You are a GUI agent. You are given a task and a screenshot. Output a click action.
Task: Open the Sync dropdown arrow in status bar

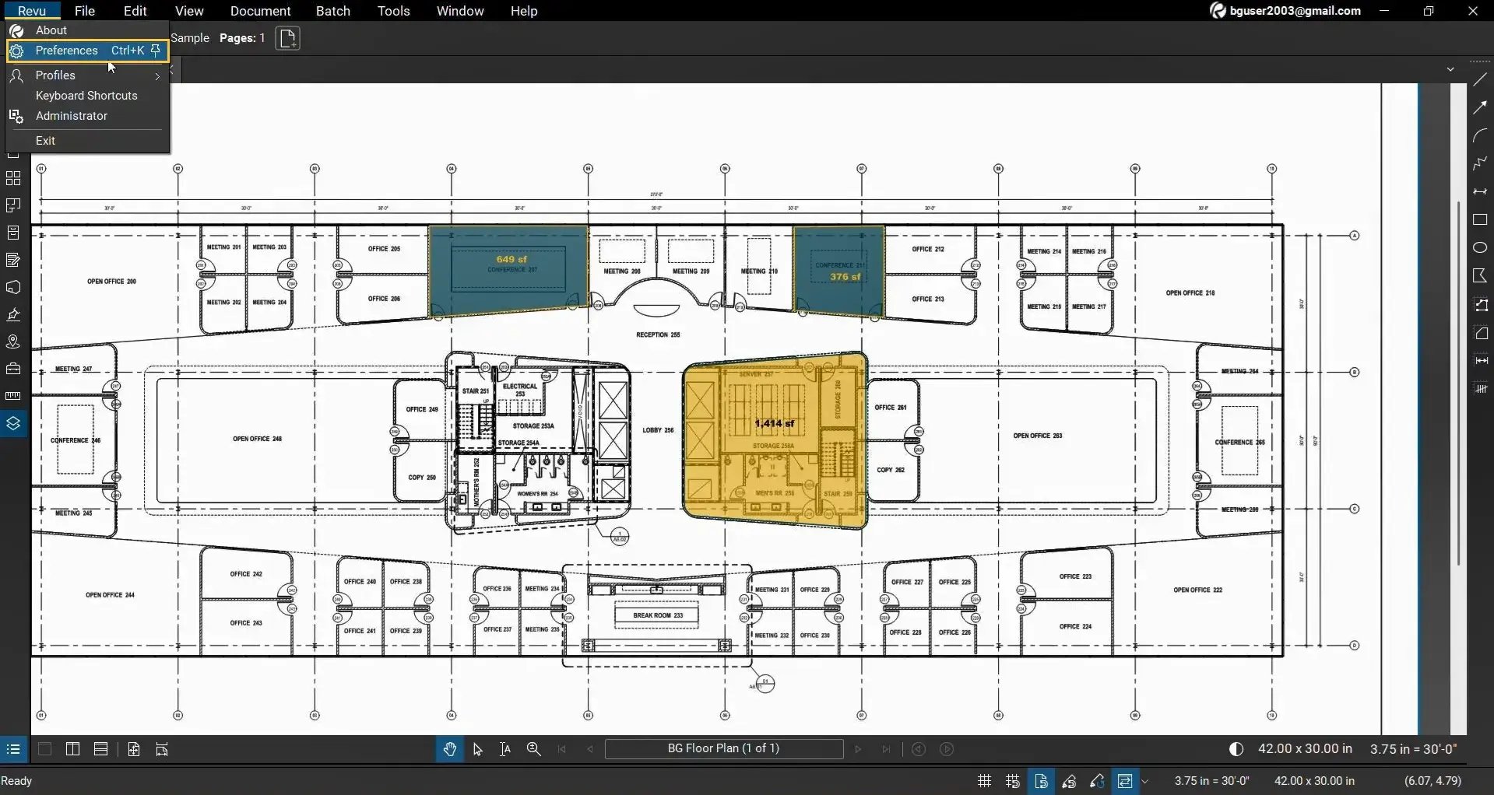pos(1144,781)
